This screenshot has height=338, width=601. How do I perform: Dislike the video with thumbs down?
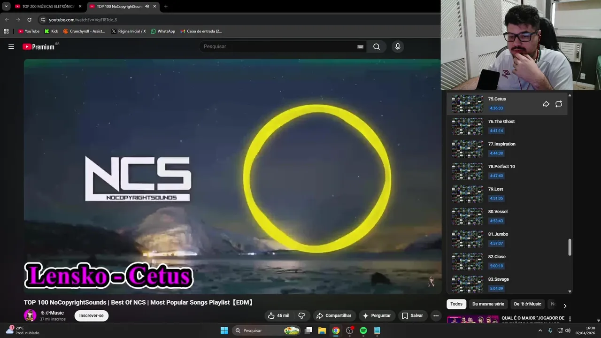click(x=302, y=315)
